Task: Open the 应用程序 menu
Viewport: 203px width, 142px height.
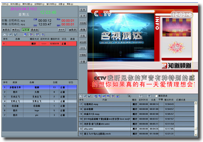Action: click(x=39, y=4)
